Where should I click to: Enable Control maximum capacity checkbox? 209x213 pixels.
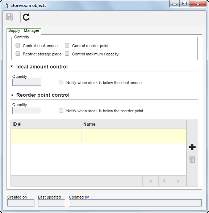click(x=67, y=54)
